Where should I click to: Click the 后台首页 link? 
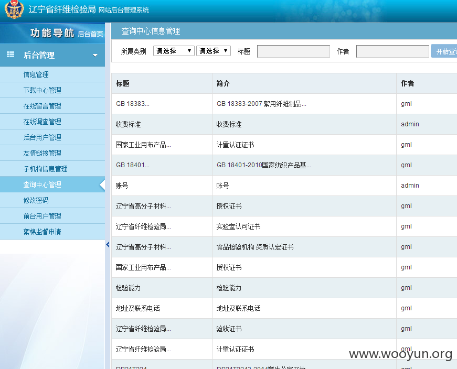click(x=90, y=34)
